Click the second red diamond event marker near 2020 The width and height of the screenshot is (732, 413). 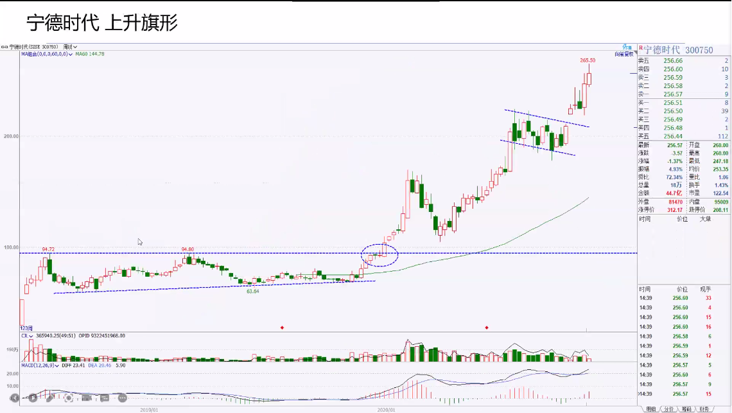point(487,328)
